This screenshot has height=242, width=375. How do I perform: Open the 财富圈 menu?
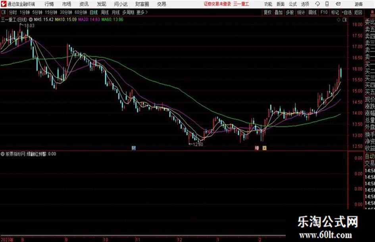pos(142,4)
